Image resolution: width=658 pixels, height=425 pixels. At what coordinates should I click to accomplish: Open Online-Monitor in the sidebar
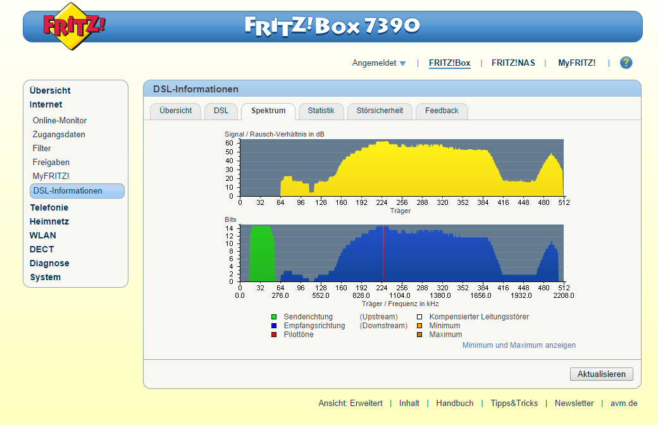pyautogui.click(x=59, y=120)
